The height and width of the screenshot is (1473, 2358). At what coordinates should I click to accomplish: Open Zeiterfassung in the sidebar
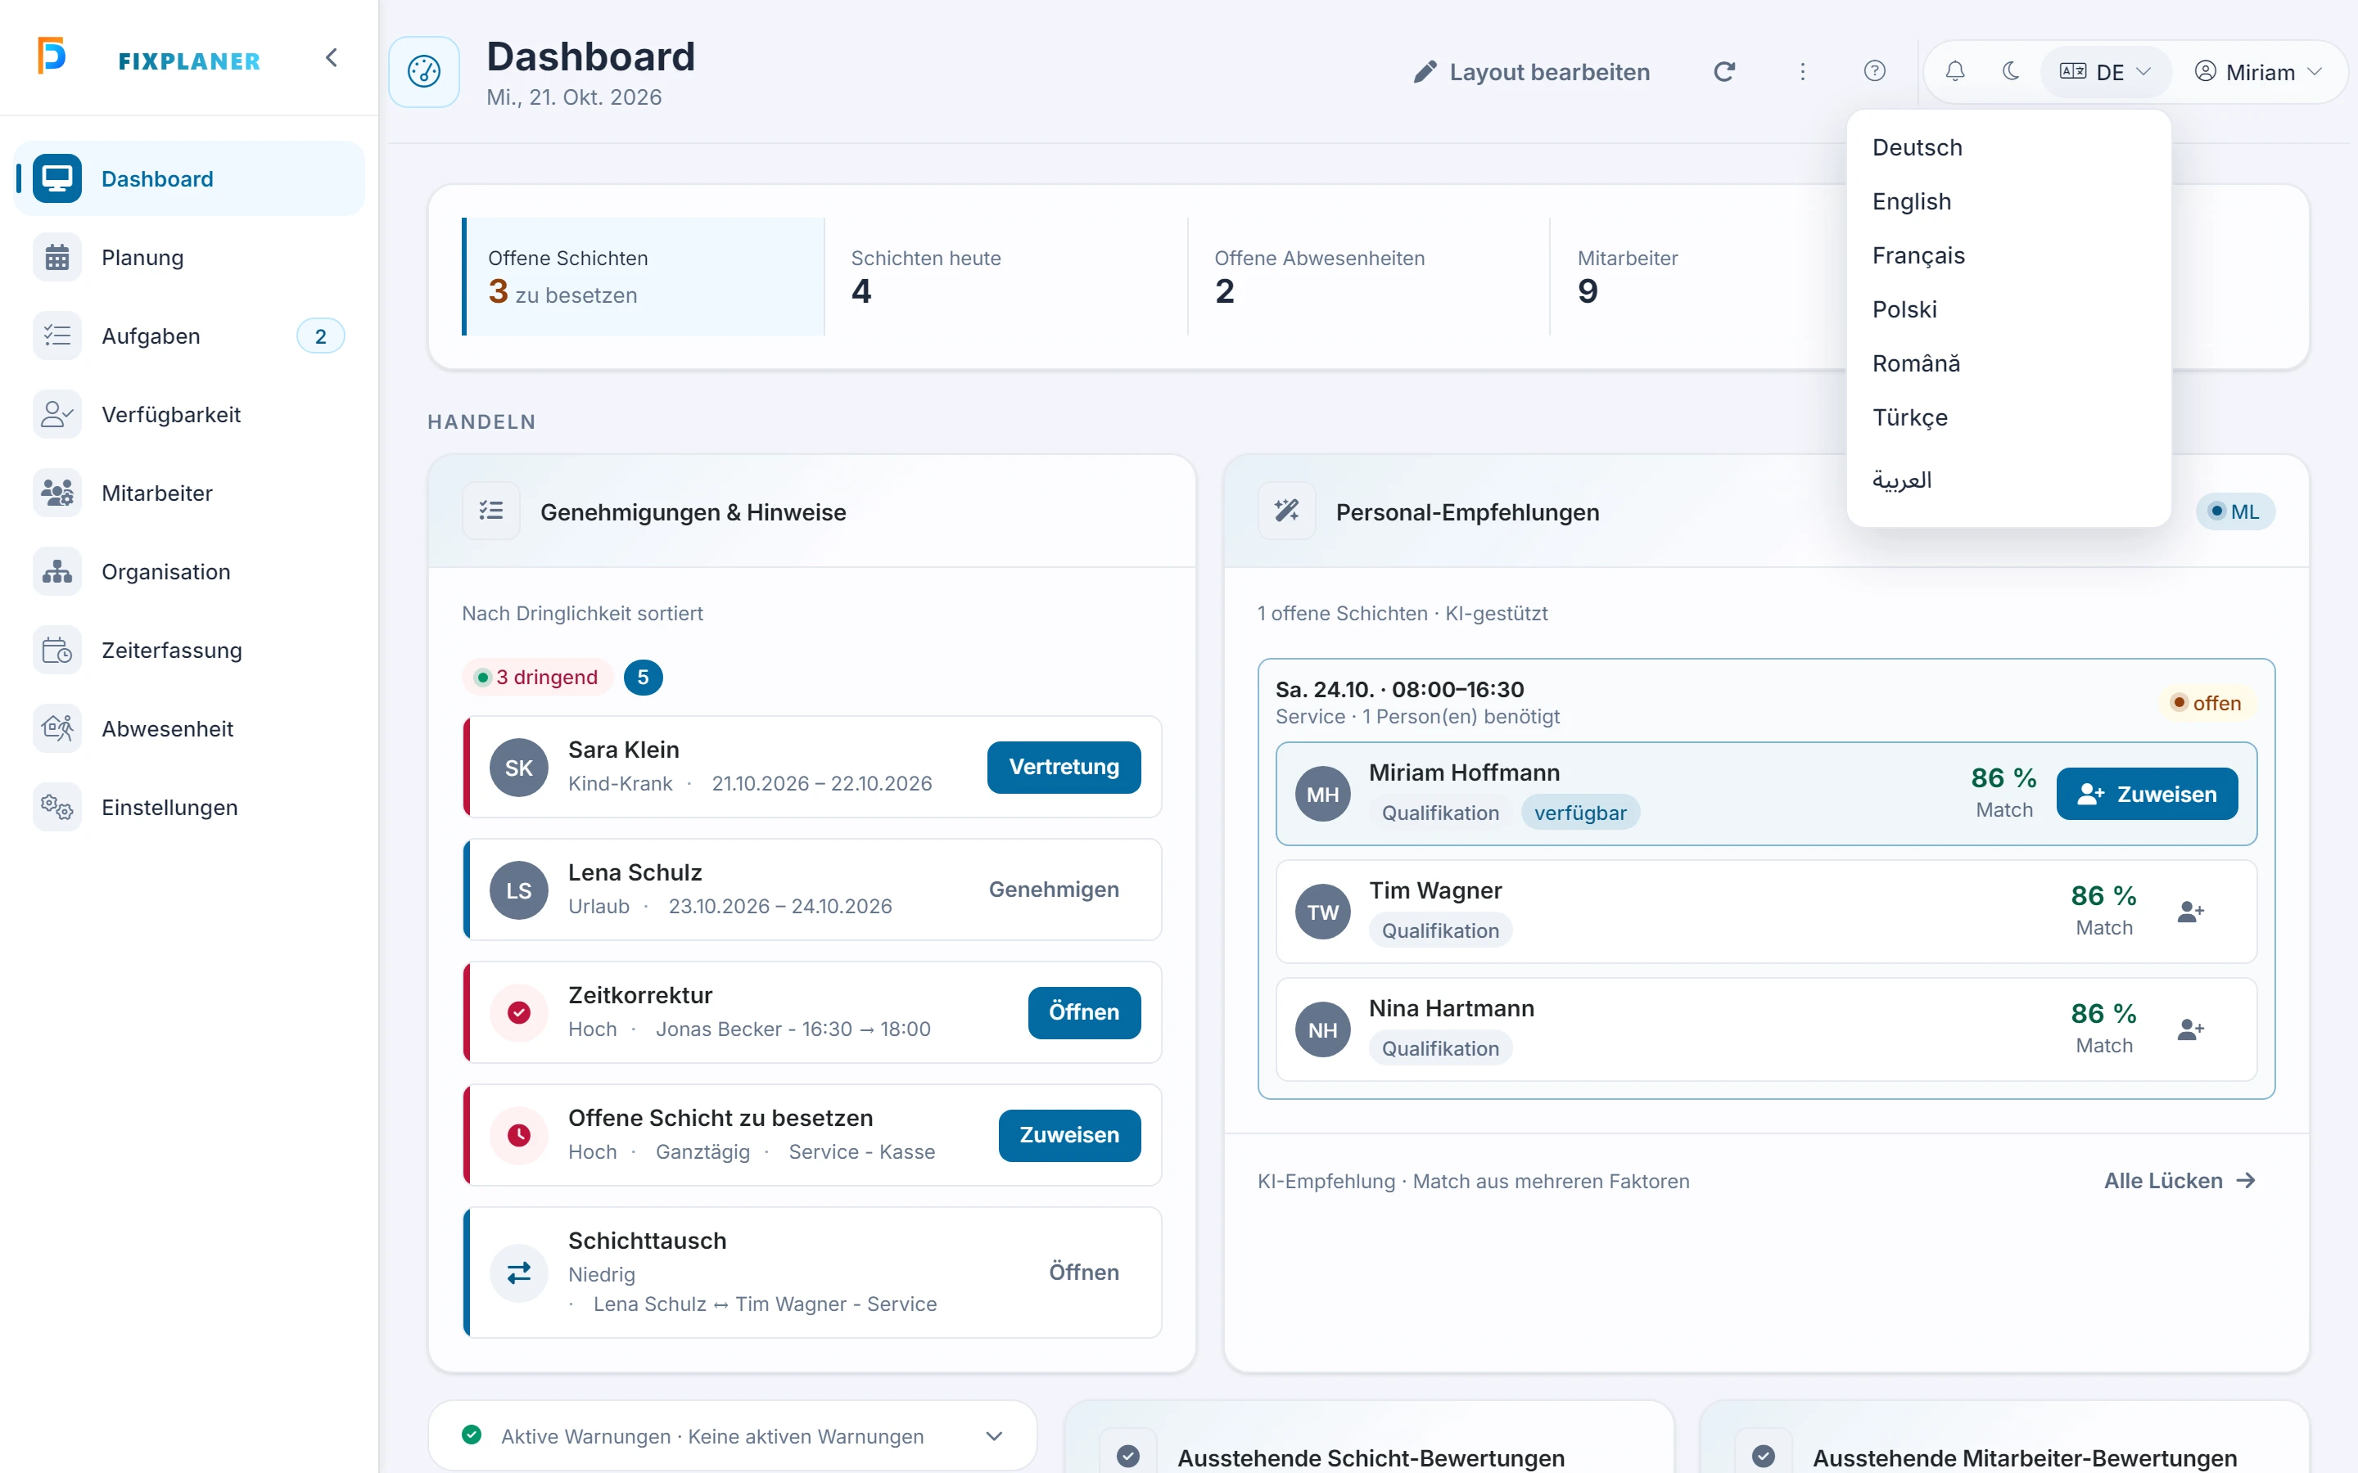189,651
